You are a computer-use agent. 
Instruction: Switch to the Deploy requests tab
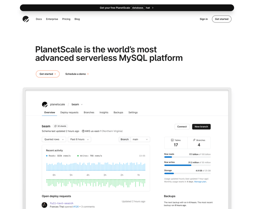69,113
